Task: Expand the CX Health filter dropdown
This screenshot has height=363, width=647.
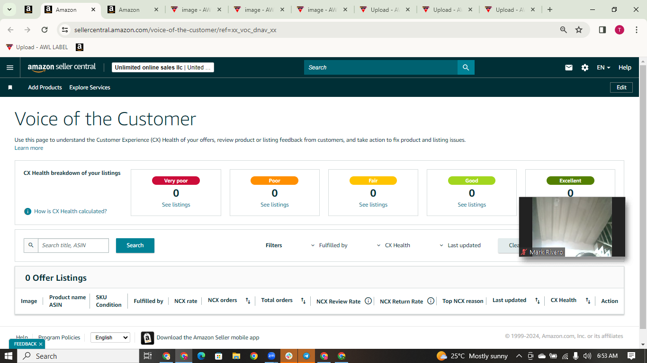Action: click(394, 245)
